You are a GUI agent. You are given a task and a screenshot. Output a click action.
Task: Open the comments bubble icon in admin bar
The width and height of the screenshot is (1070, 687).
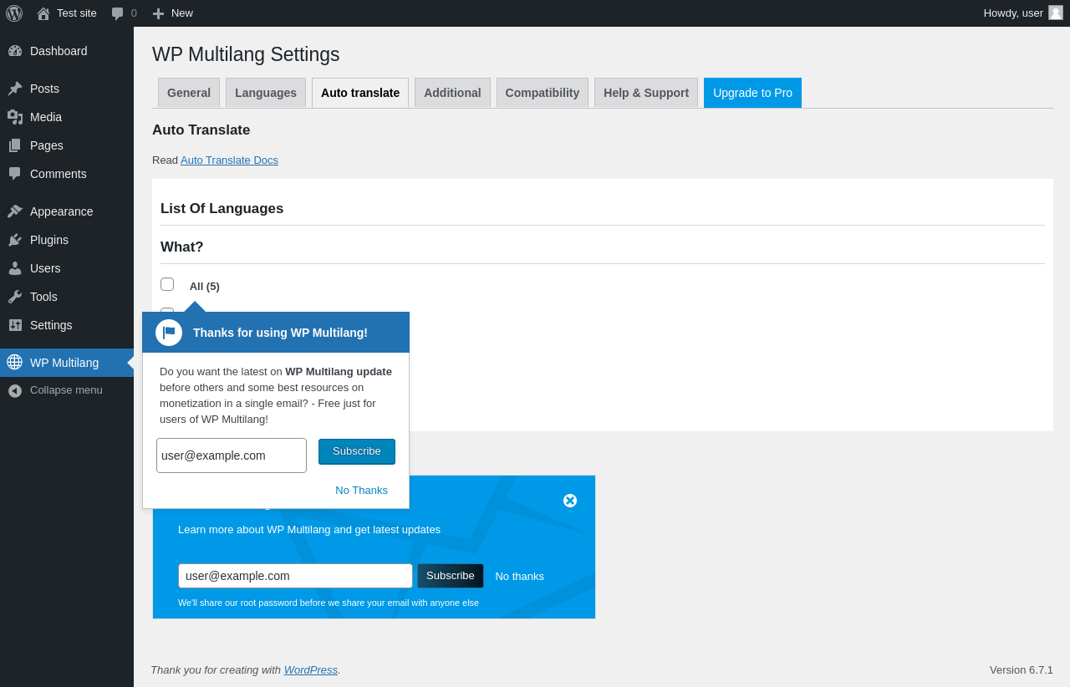[x=118, y=13]
